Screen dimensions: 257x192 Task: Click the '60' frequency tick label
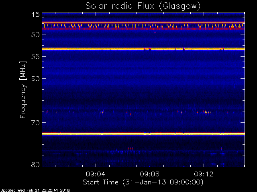point(35,79)
